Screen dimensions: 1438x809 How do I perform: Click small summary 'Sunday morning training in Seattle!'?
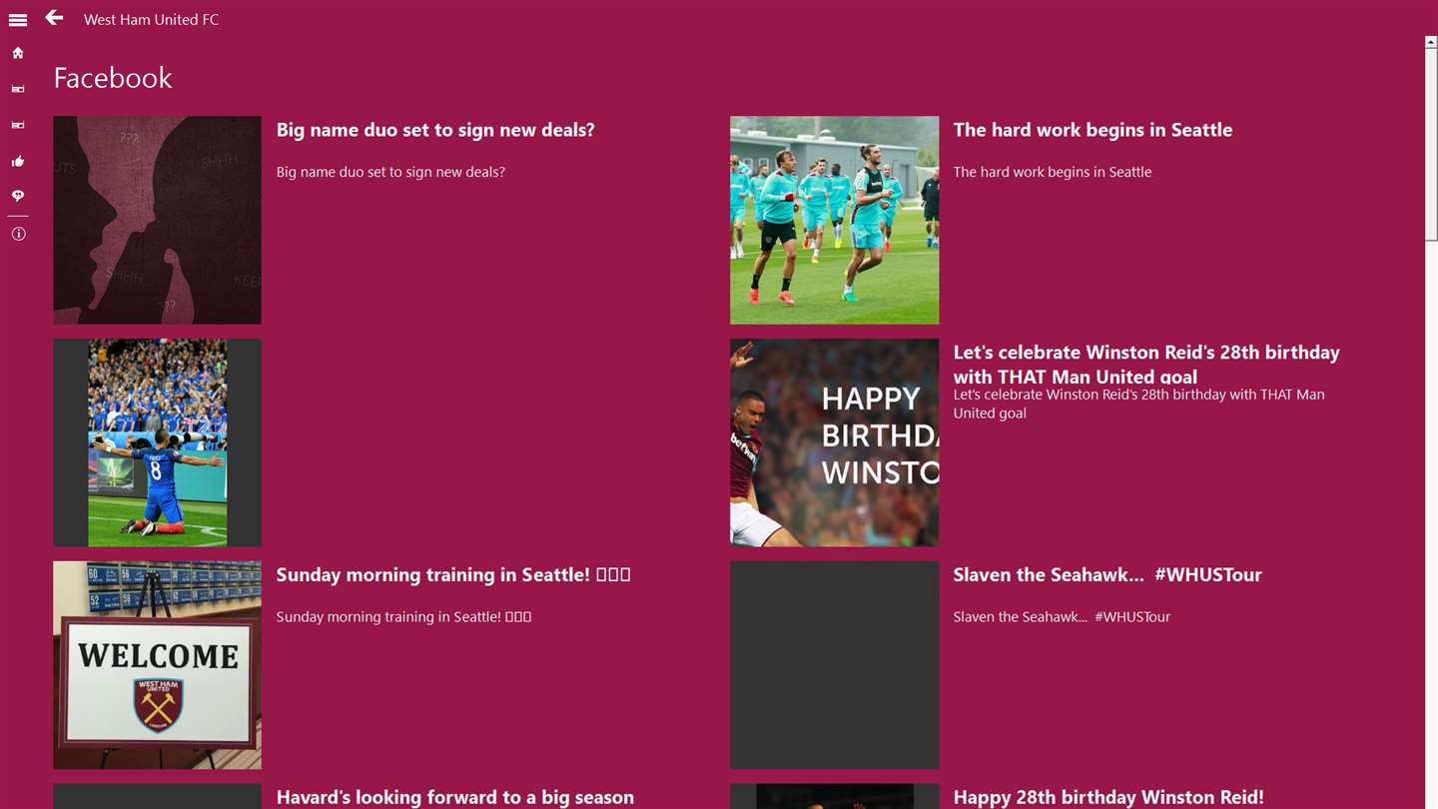[x=403, y=617]
